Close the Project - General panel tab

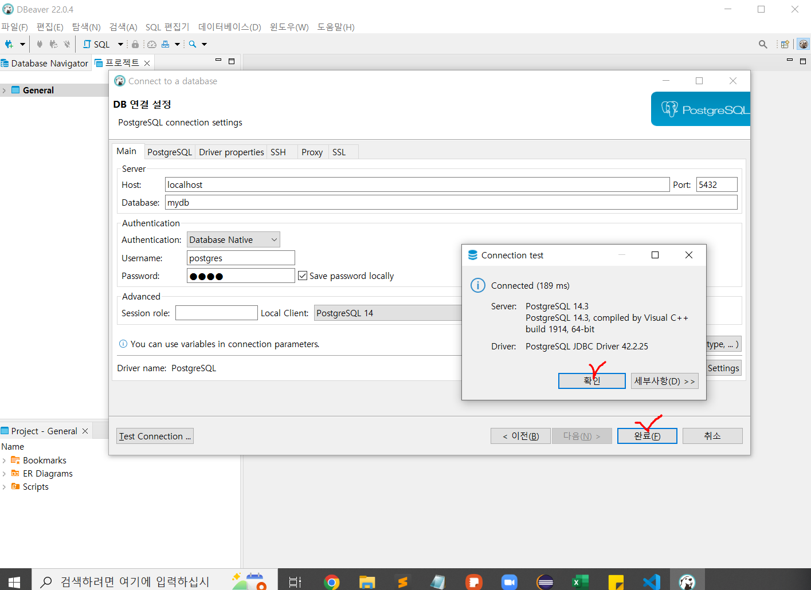pyautogui.click(x=85, y=431)
